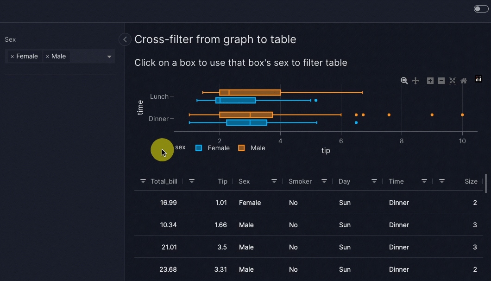This screenshot has width=491, height=281.
Task: Collapse the left sidebar with chevron
Action: click(125, 39)
